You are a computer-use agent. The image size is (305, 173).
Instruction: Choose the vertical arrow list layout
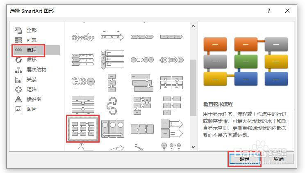[x=172, y=129]
